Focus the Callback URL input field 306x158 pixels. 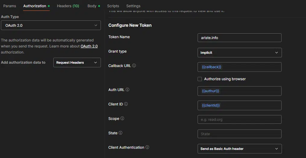[239, 67]
